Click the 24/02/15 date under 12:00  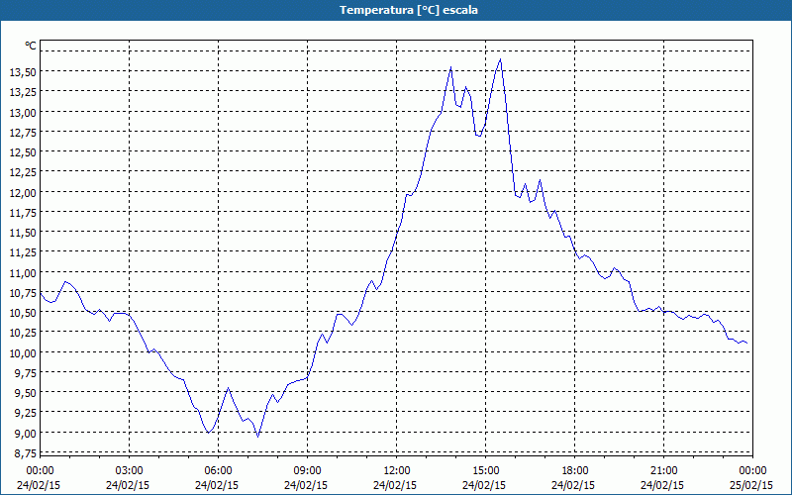coord(395,485)
